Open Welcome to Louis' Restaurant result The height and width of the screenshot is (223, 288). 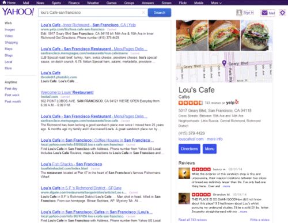point(67,92)
